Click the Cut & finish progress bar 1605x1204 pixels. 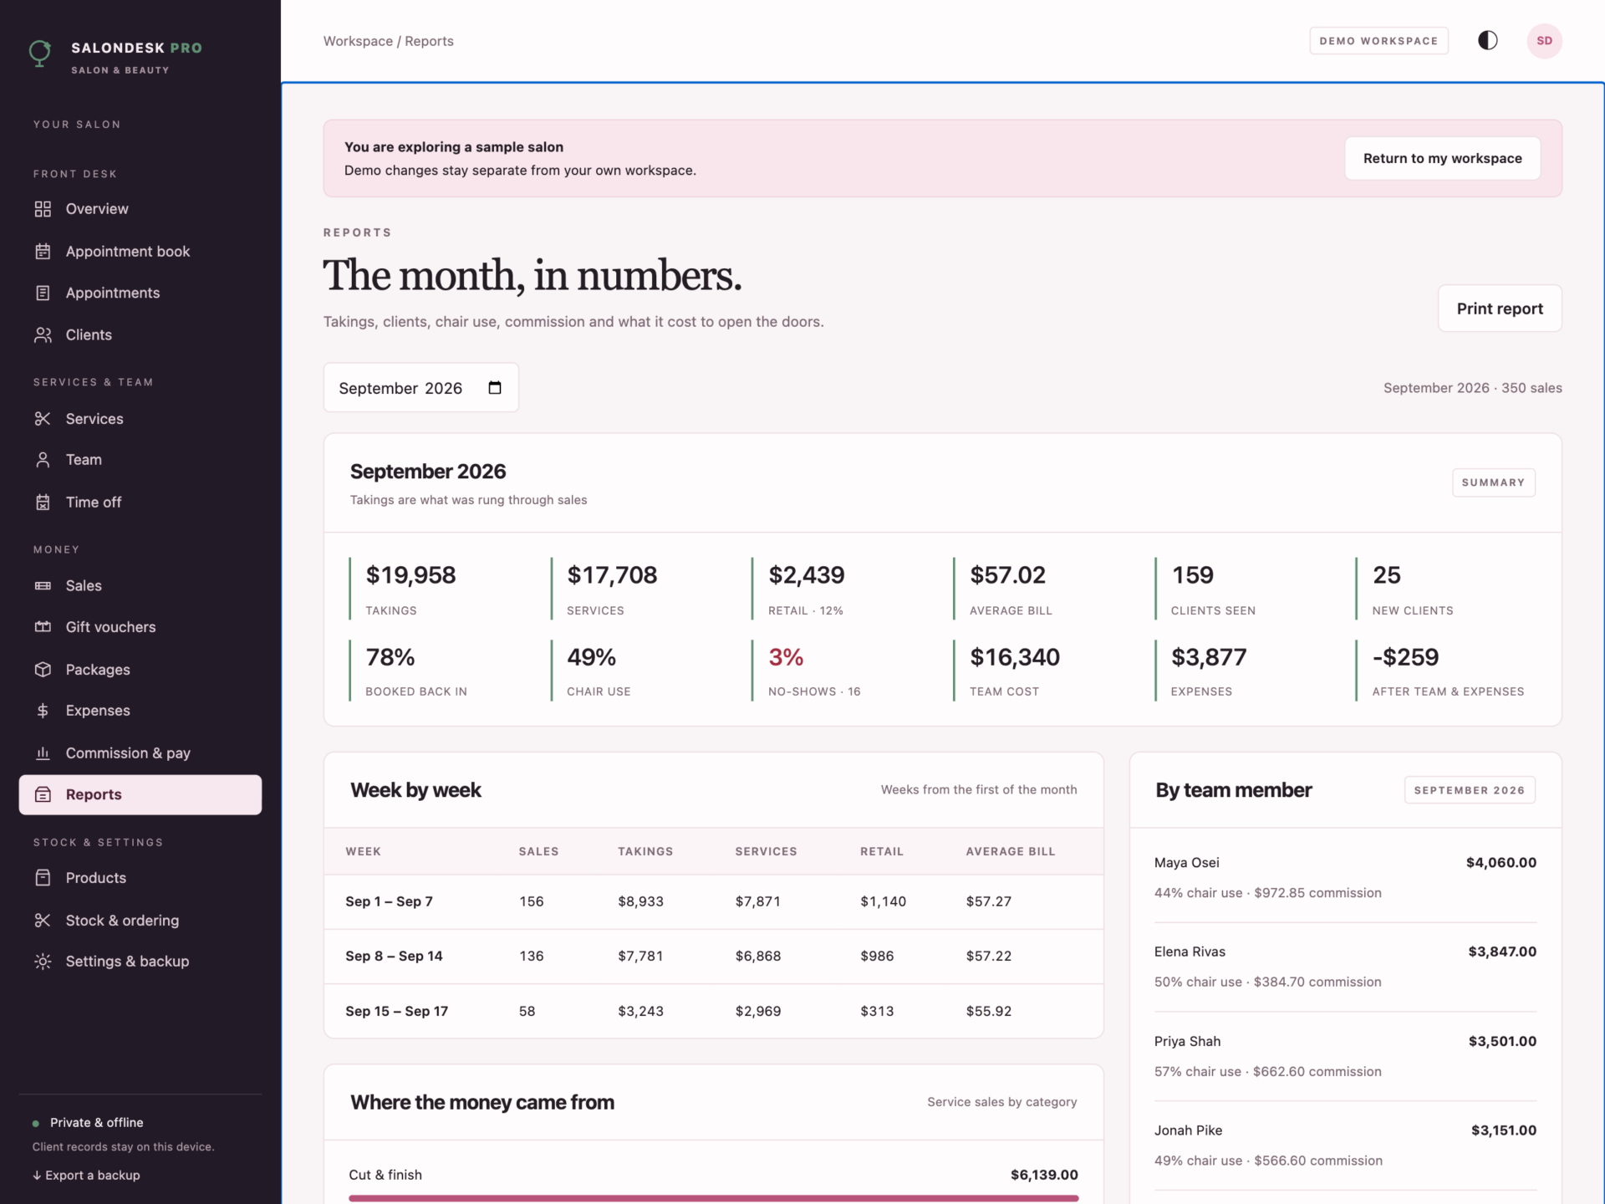pos(713,1198)
